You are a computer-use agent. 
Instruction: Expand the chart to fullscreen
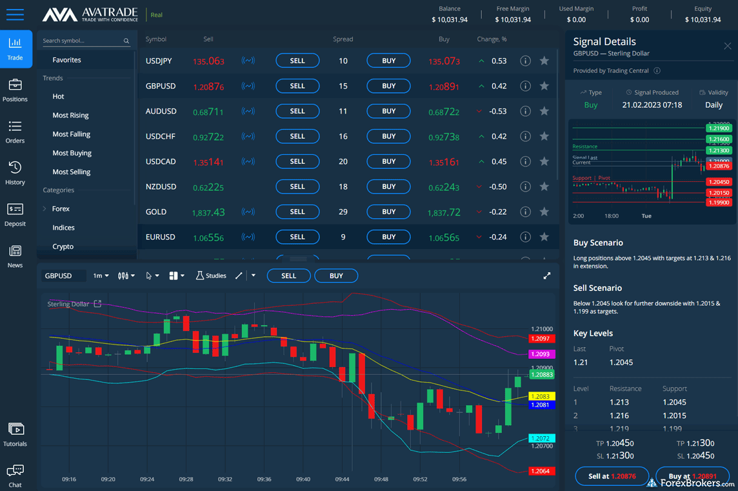546,276
